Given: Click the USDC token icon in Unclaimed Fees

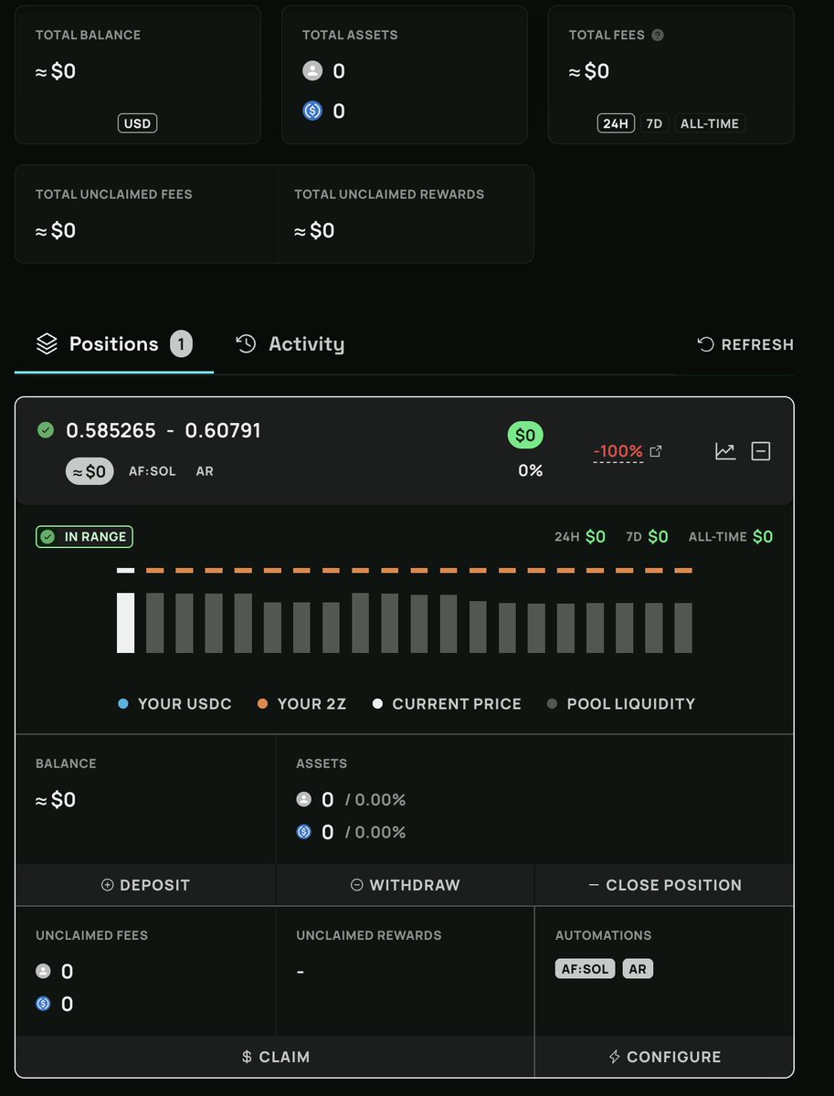Looking at the screenshot, I should tap(43, 1004).
